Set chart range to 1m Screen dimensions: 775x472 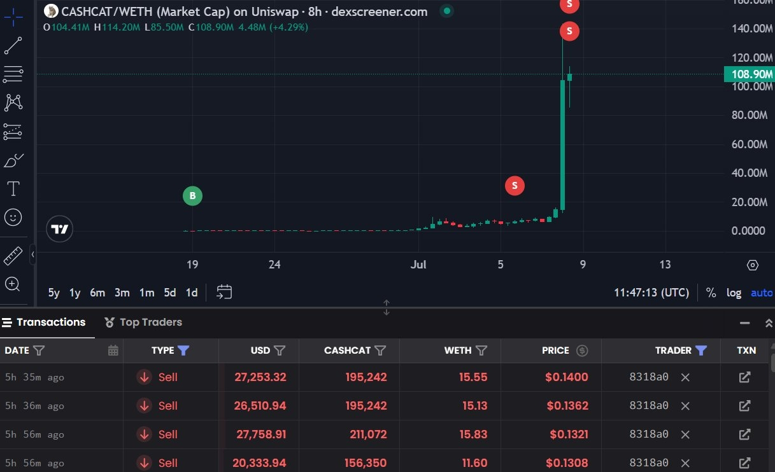tap(147, 293)
